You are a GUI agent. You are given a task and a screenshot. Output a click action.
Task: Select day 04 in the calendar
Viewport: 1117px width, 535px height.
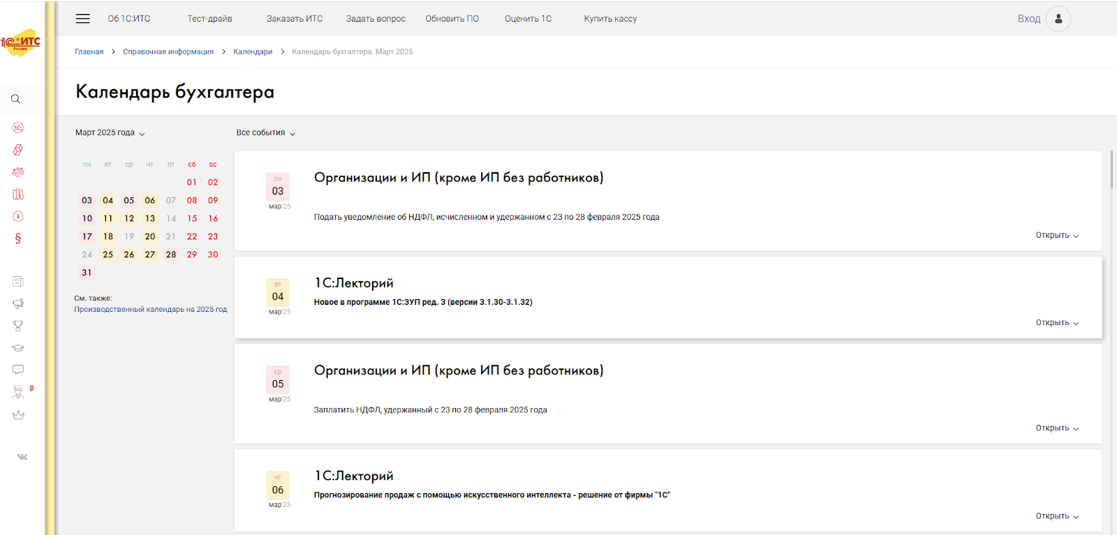pyautogui.click(x=108, y=200)
